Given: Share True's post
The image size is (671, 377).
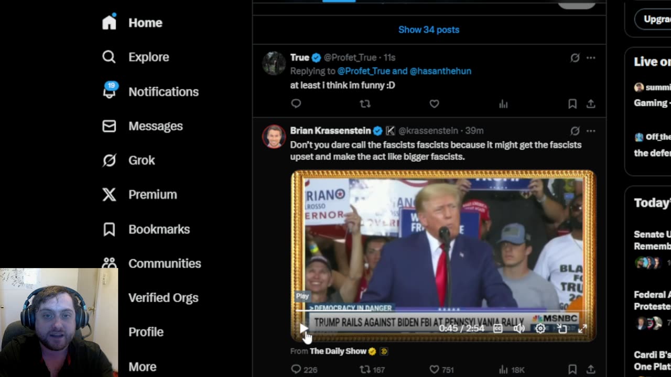Looking at the screenshot, I should point(591,104).
